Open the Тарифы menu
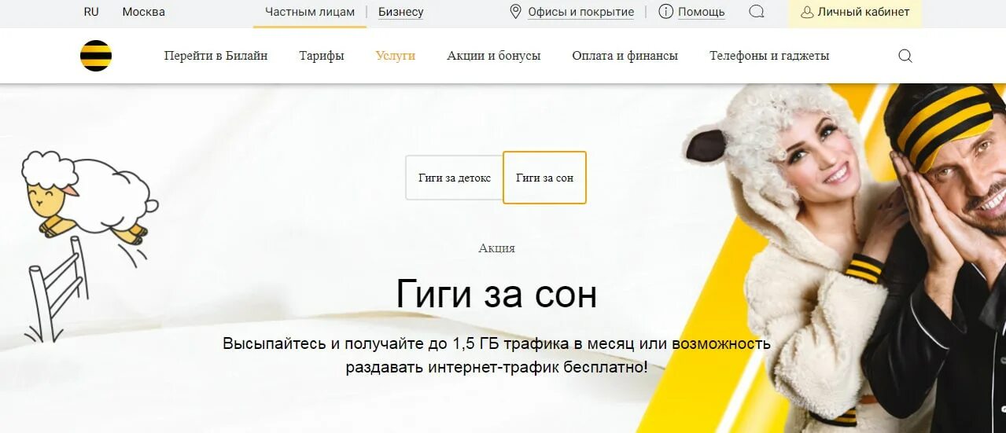Image resolution: width=1006 pixels, height=433 pixels. [322, 56]
